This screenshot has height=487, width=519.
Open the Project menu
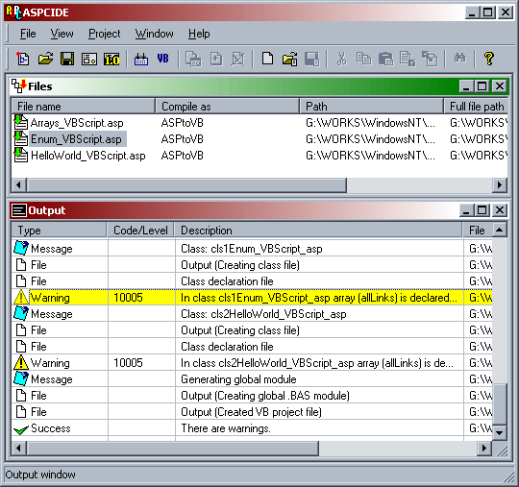click(104, 34)
